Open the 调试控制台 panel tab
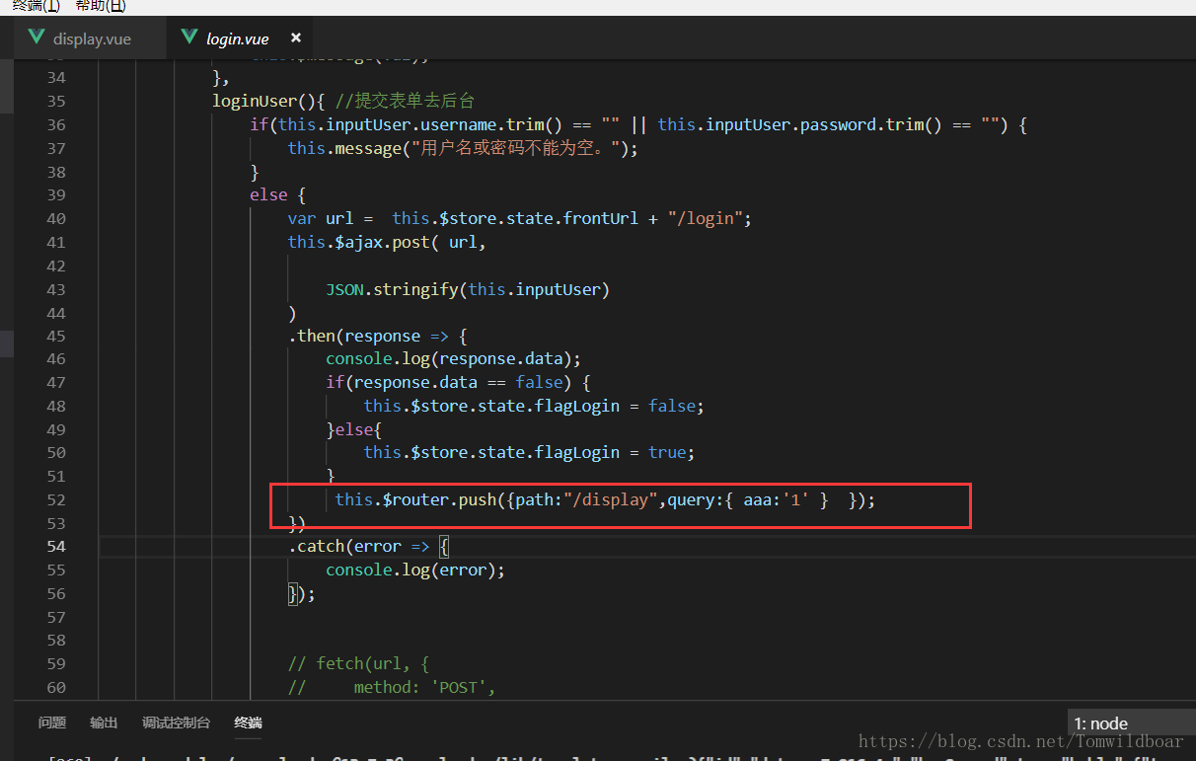The width and height of the screenshot is (1196, 761). pos(176,723)
